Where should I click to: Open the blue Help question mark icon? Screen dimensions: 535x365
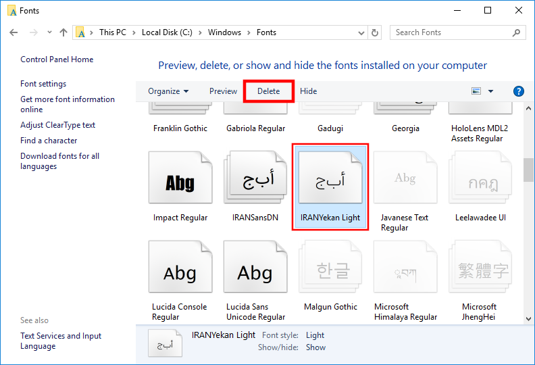tap(519, 91)
